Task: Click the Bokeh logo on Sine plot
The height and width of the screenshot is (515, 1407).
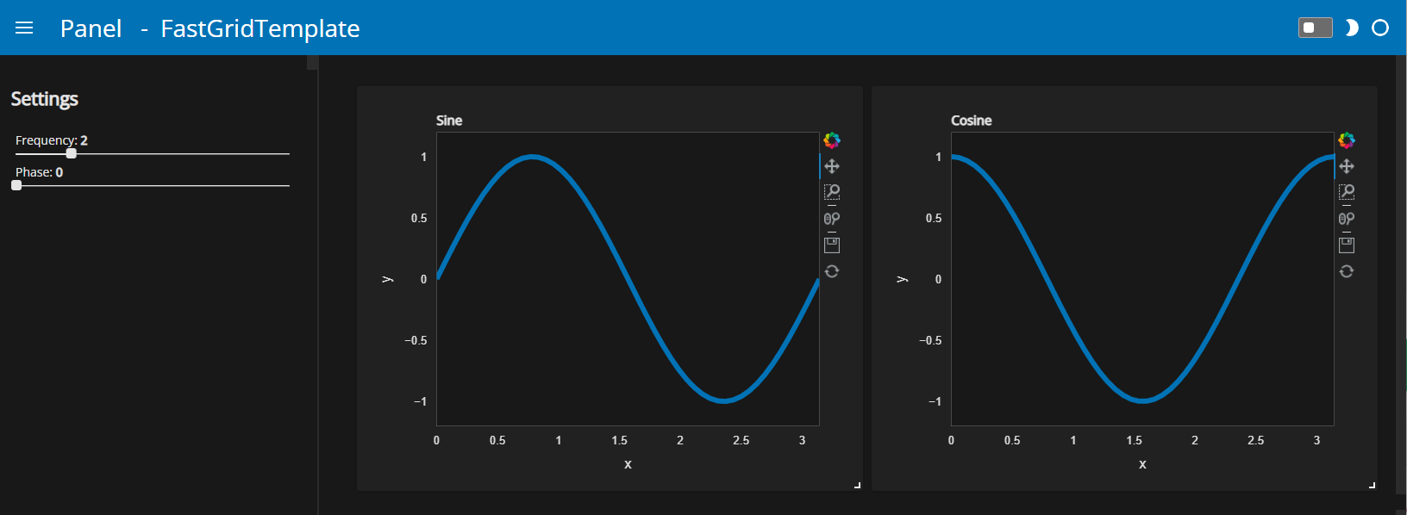Action: tap(832, 140)
